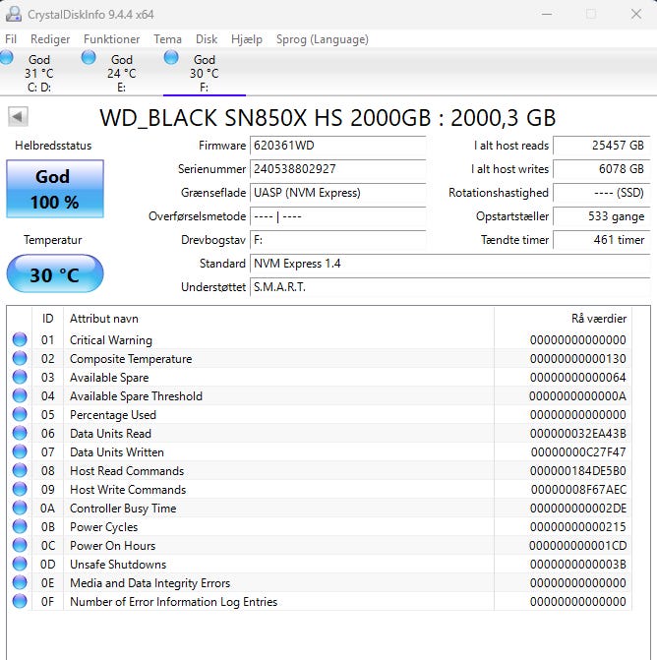Select the Unsafe Shutdowns attribute name
This screenshot has height=660, width=657.
pos(118,564)
